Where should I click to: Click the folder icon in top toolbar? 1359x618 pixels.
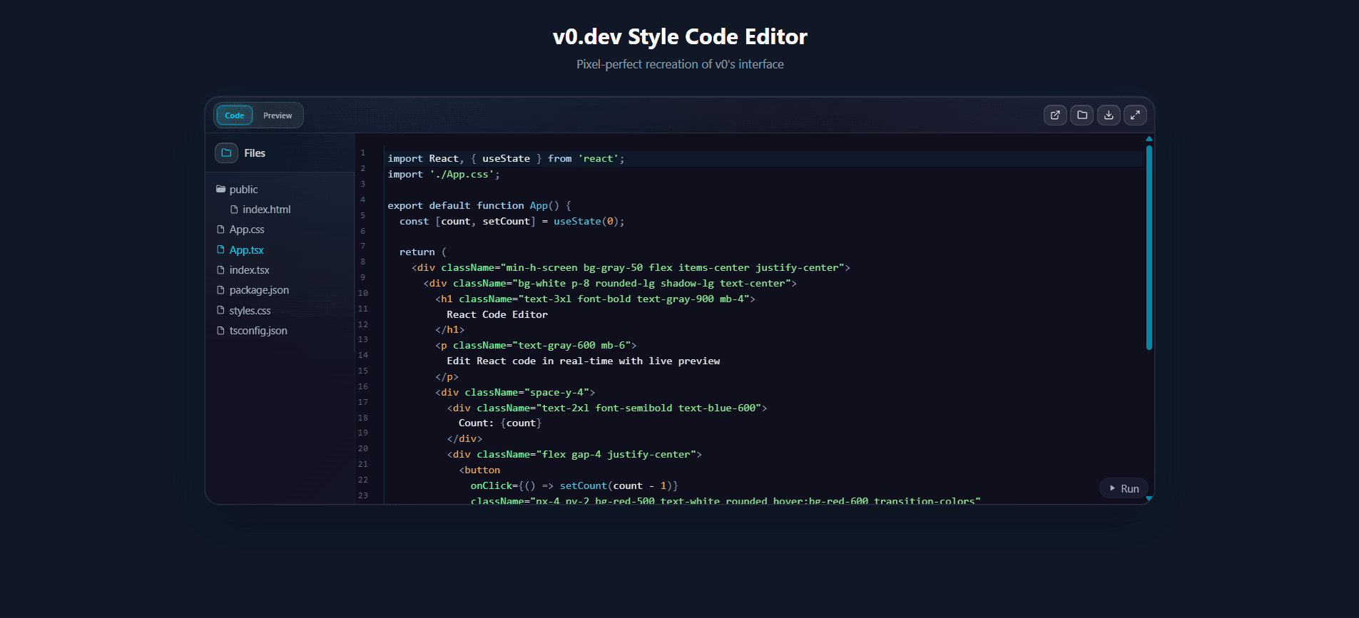point(1082,115)
